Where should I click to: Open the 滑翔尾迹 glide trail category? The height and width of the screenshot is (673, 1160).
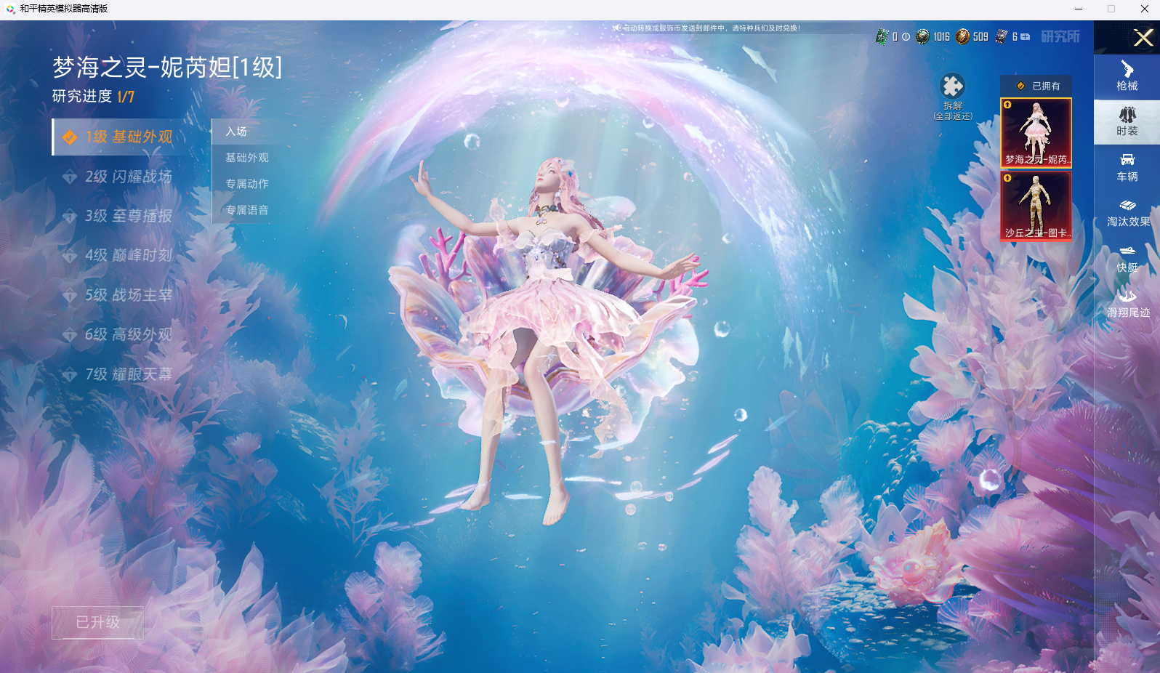(x=1127, y=303)
